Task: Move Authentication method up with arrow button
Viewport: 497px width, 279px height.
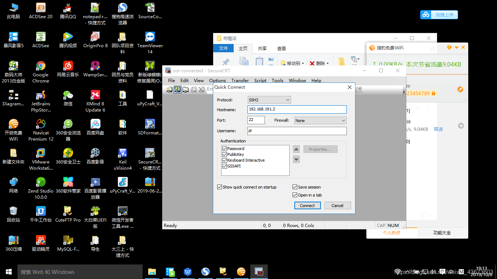Action: (x=296, y=149)
